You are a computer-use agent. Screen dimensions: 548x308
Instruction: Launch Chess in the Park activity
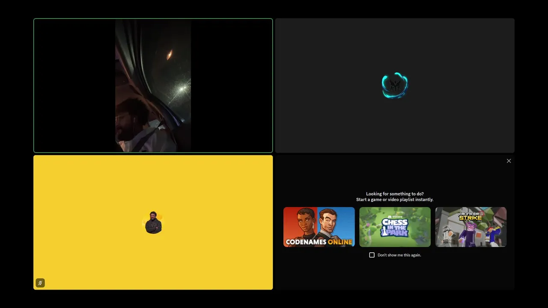[395, 227]
